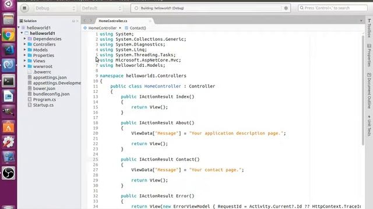Expand the Controllers folder

[24, 44]
